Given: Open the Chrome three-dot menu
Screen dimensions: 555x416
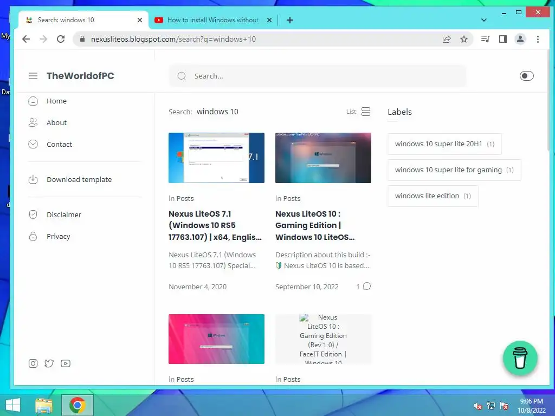Looking at the screenshot, I should click(x=538, y=39).
